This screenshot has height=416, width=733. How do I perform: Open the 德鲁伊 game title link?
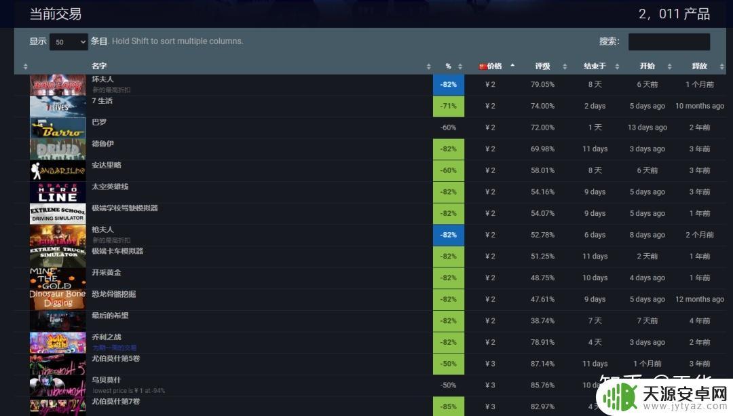click(102, 144)
